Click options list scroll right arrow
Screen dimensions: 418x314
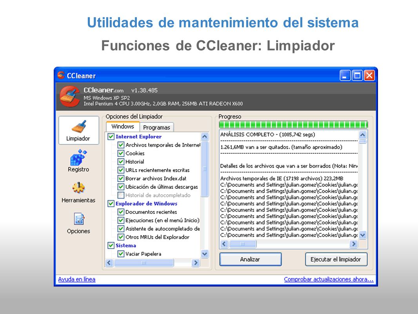coord(195,263)
